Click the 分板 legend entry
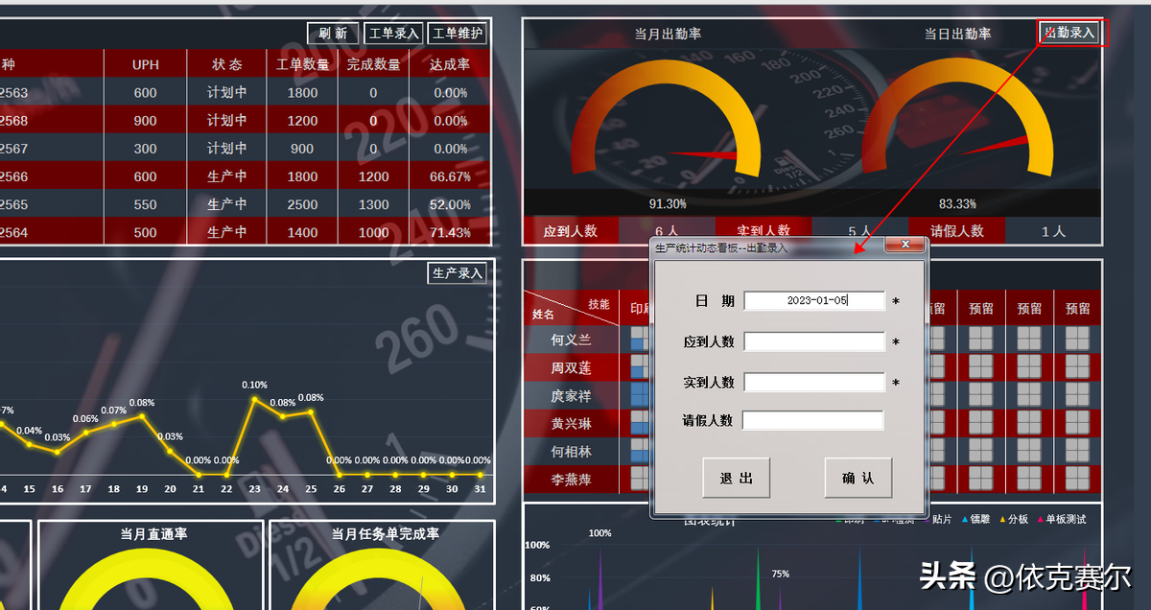The height and width of the screenshot is (610, 1151). click(x=1013, y=519)
